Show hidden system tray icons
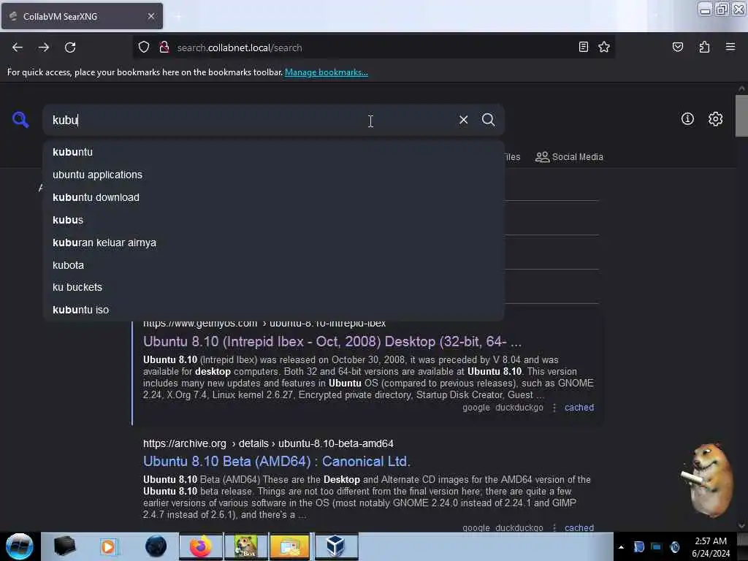Viewport: 748px width, 561px height. pyautogui.click(x=621, y=547)
